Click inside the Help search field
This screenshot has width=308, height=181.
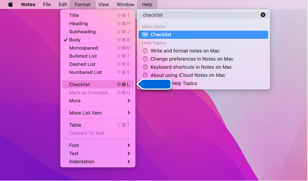point(195,15)
